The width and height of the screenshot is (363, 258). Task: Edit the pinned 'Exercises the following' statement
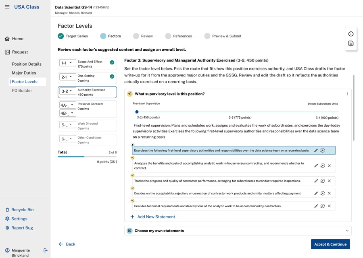[316, 151]
